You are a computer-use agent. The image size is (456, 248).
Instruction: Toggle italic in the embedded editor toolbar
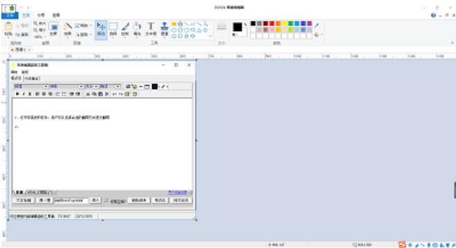(23, 94)
